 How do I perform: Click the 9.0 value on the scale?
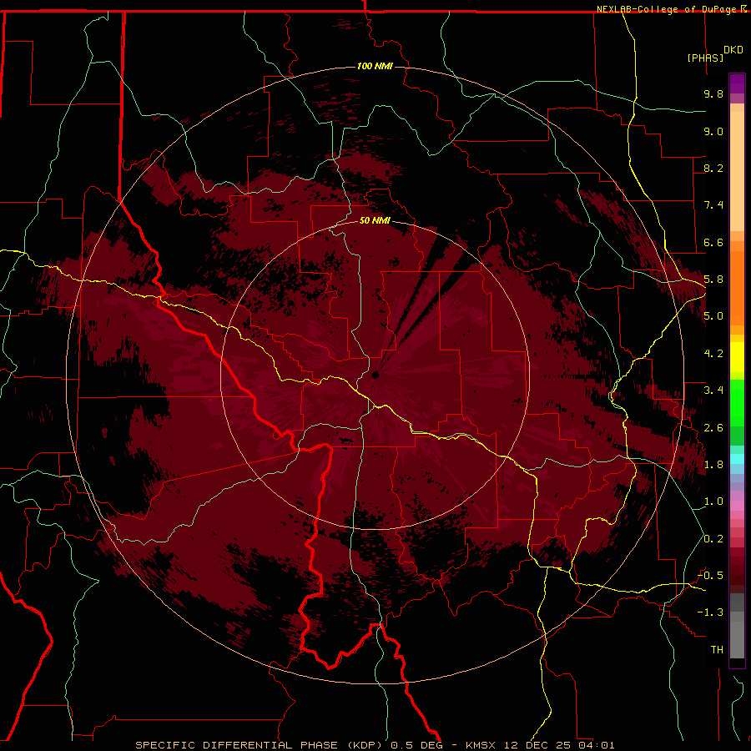[x=713, y=131]
